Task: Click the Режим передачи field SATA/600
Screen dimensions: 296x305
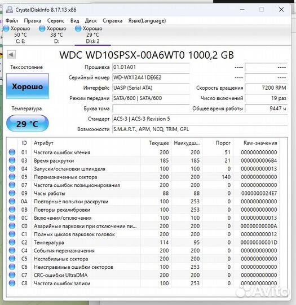Action: (x=151, y=98)
